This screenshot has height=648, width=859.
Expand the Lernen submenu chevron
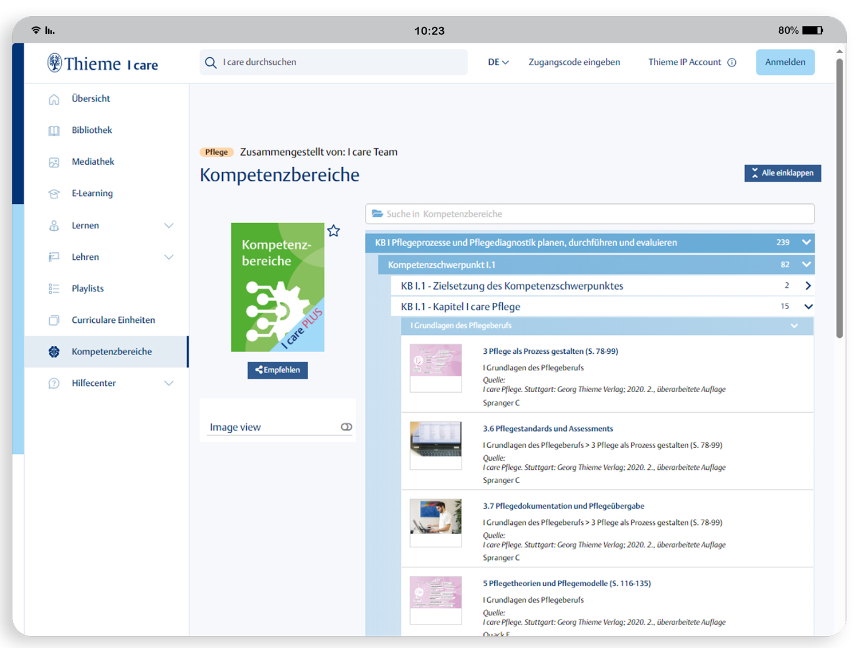click(169, 226)
